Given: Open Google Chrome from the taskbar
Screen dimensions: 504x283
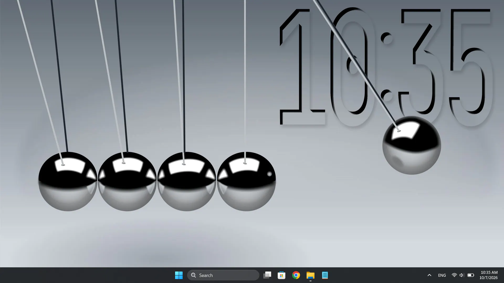Looking at the screenshot, I should pyautogui.click(x=296, y=275).
